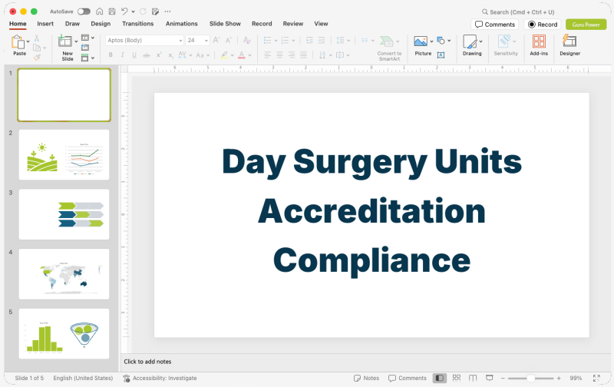Click the Record button at top right

coord(543,25)
